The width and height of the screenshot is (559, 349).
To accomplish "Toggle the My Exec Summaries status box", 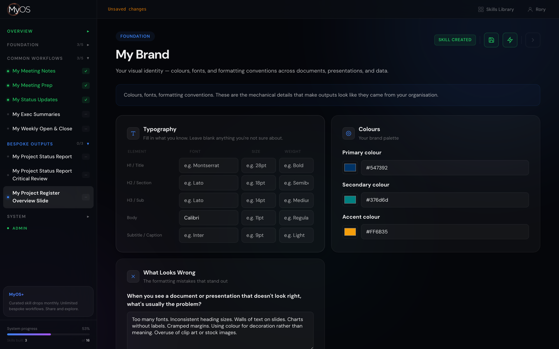I will [86, 114].
